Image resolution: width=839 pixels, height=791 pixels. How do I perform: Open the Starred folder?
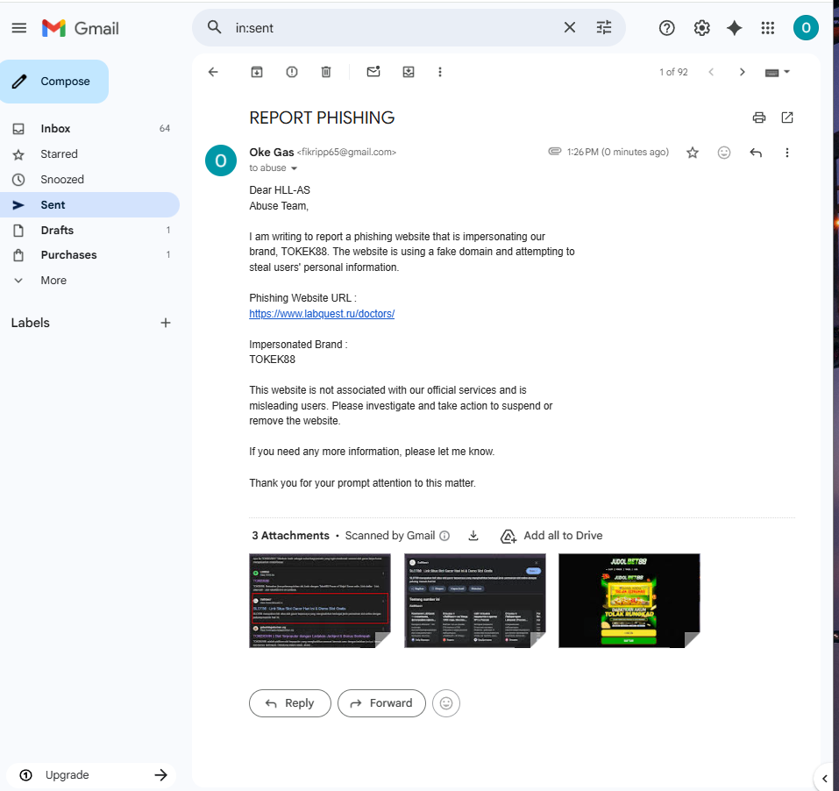click(x=90, y=154)
